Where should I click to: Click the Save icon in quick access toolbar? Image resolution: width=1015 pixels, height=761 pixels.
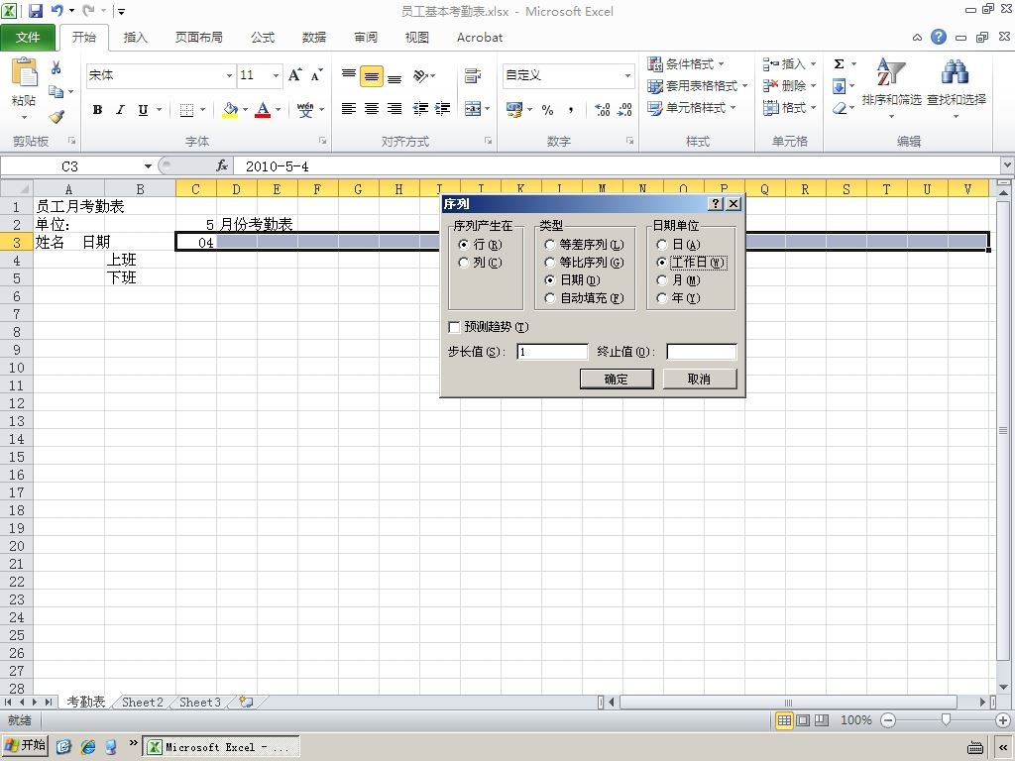(x=35, y=10)
